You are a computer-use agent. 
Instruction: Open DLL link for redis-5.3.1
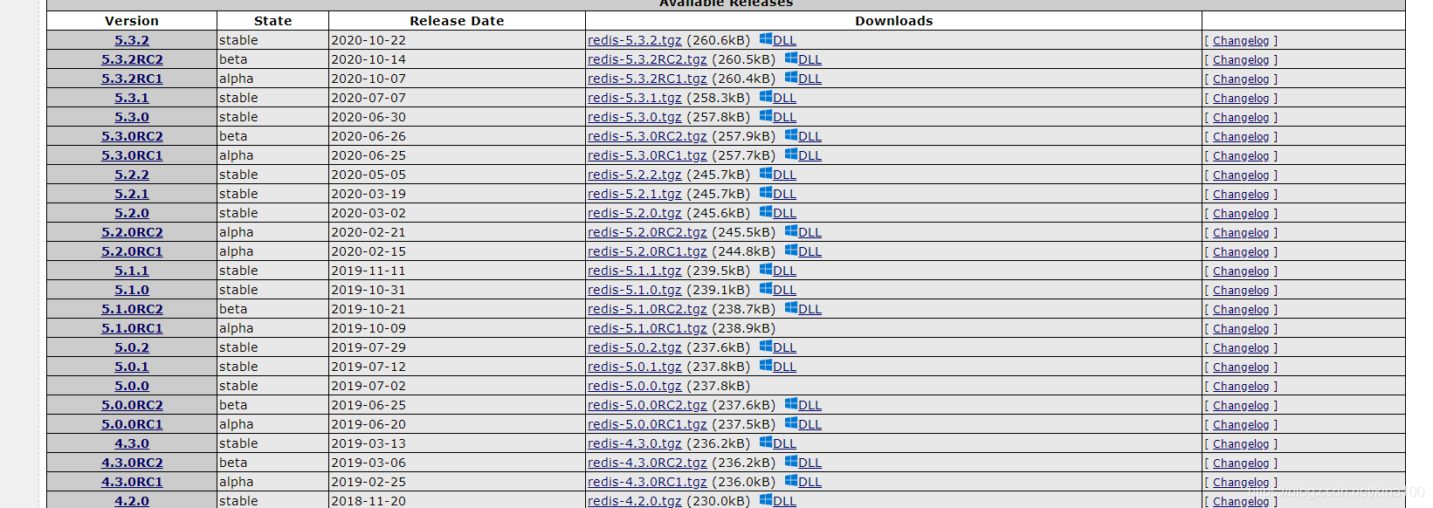[785, 99]
